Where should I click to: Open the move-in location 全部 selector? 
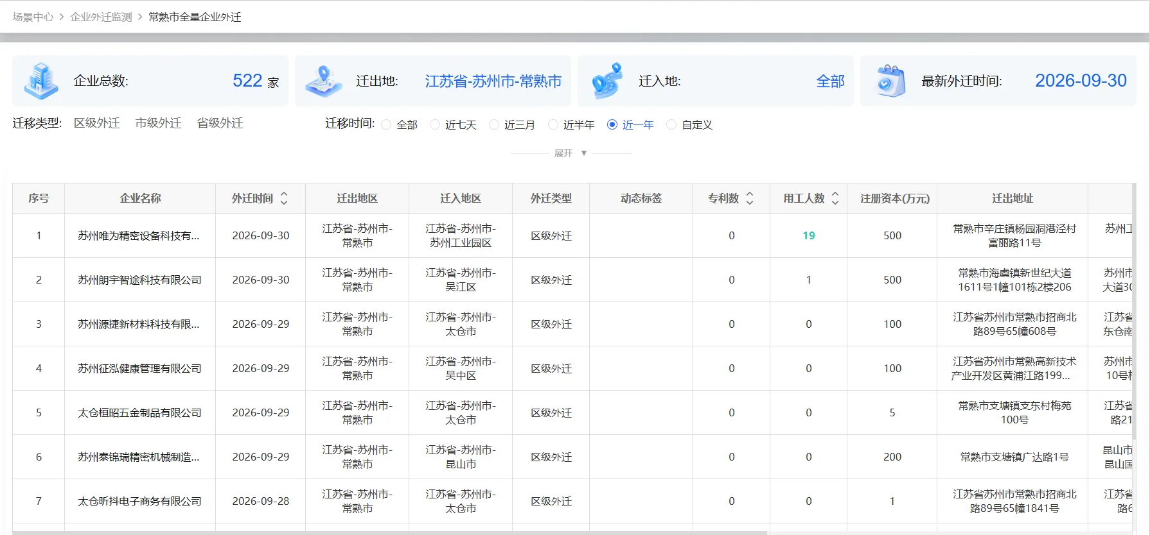(831, 81)
